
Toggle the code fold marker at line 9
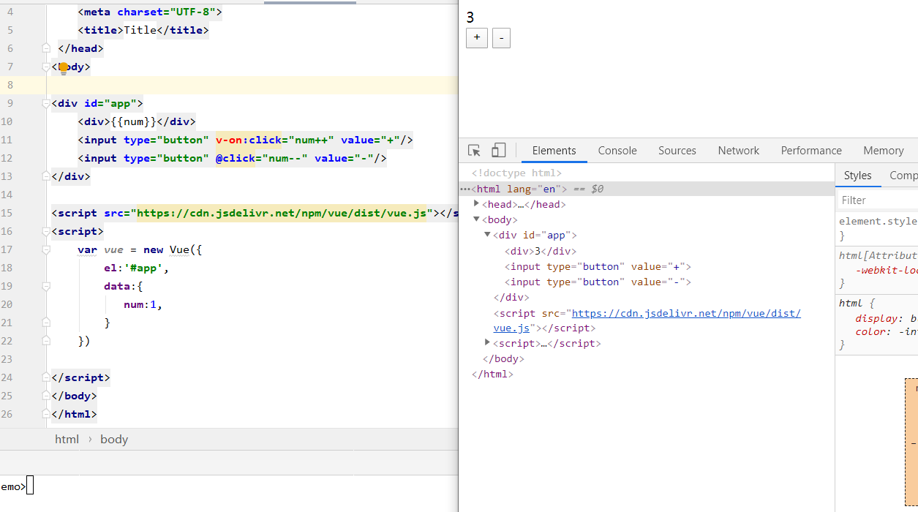pos(46,103)
